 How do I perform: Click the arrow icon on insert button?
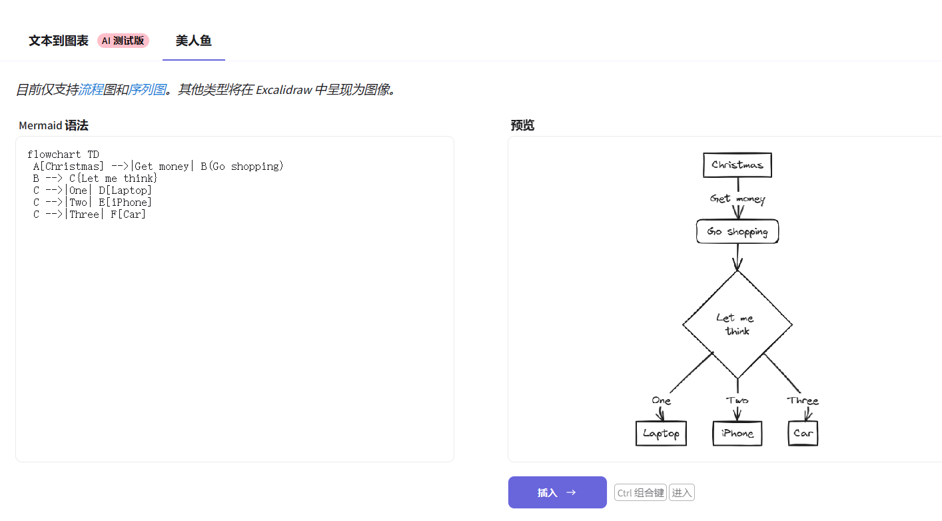[571, 492]
